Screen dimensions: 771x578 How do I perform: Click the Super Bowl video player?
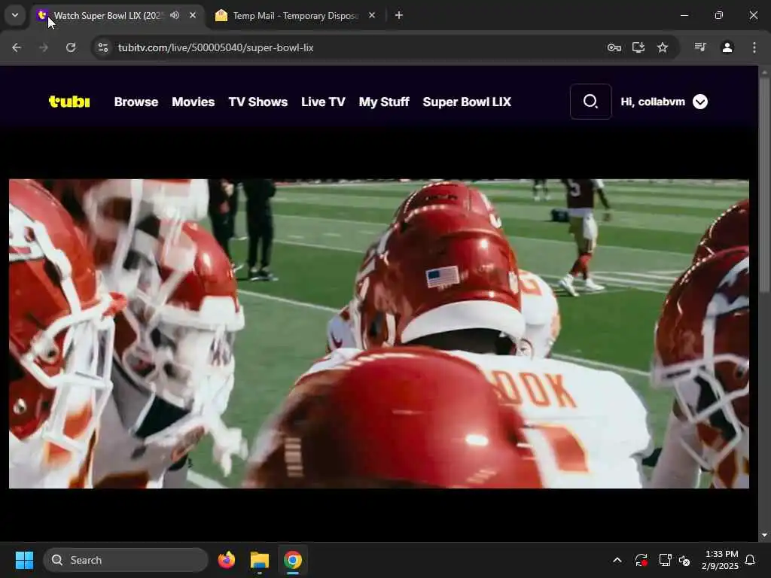379,333
